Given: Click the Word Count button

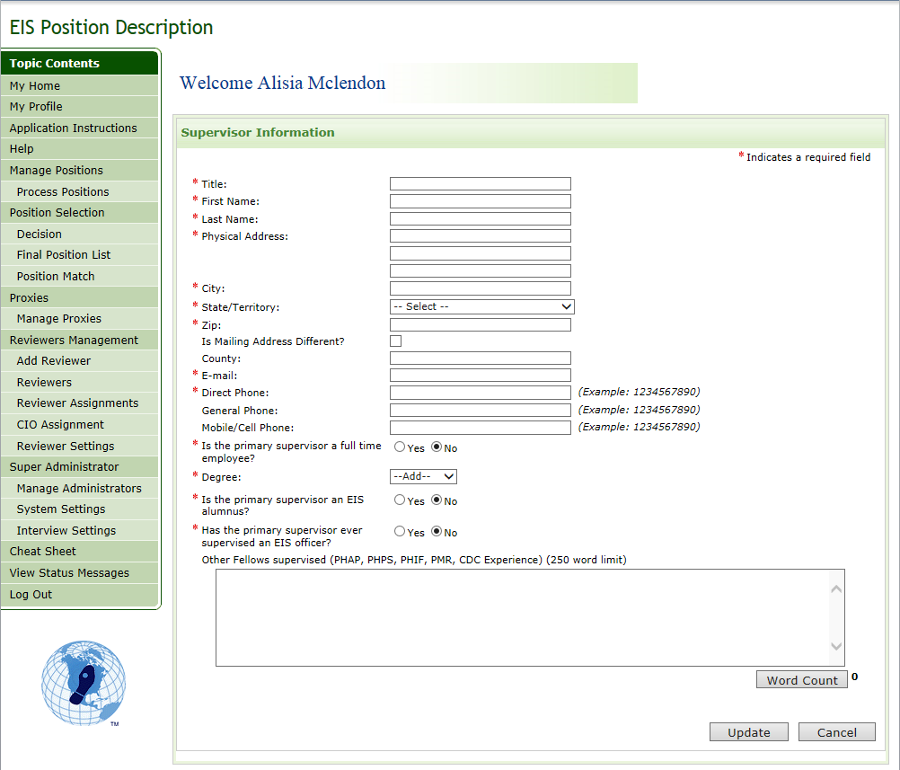Looking at the screenshot, I should click(x=801, y=680).
